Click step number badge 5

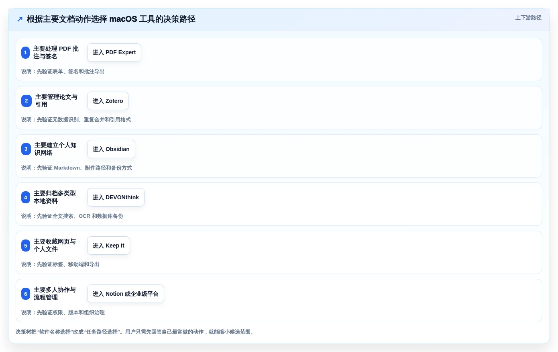click(26, 246)
